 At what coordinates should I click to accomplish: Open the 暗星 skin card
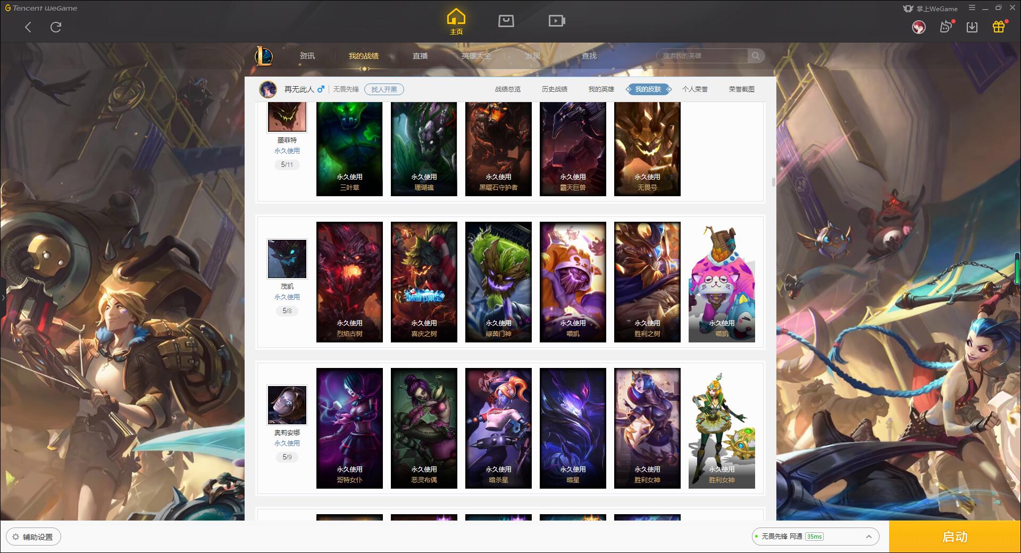pos(573,428)
